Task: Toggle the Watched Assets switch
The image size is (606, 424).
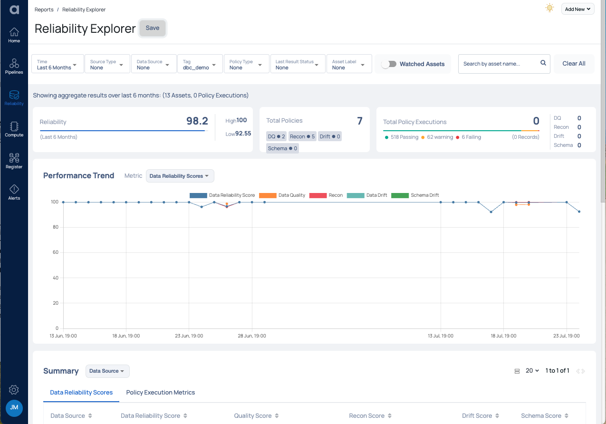Action: tap(389, 64)
